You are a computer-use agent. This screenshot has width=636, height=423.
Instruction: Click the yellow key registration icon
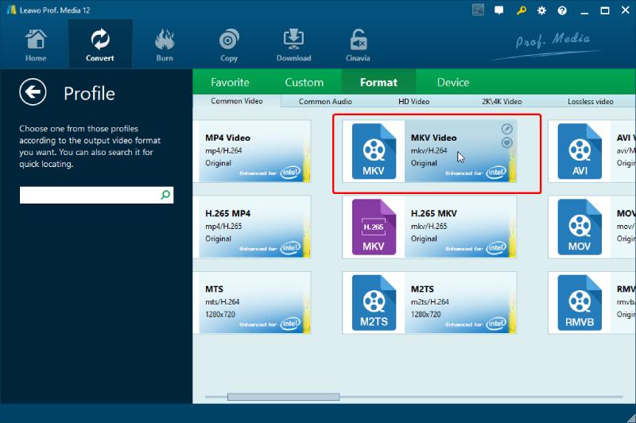point(522,10)
